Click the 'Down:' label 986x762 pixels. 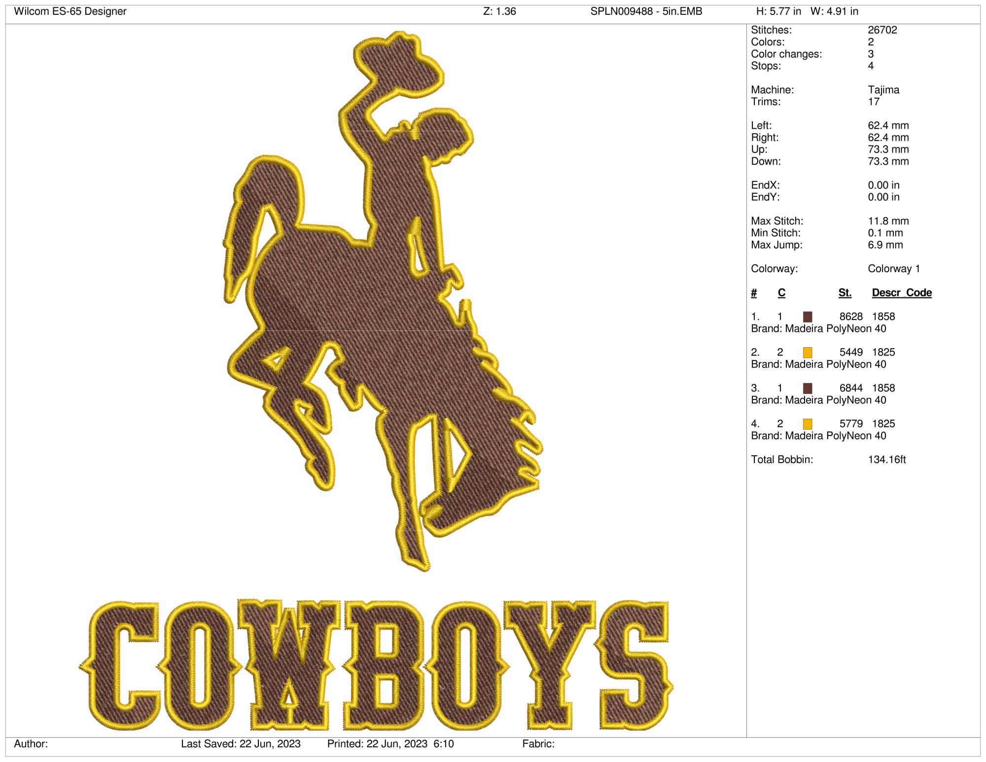pyautogui.click(x=766, y=161)
